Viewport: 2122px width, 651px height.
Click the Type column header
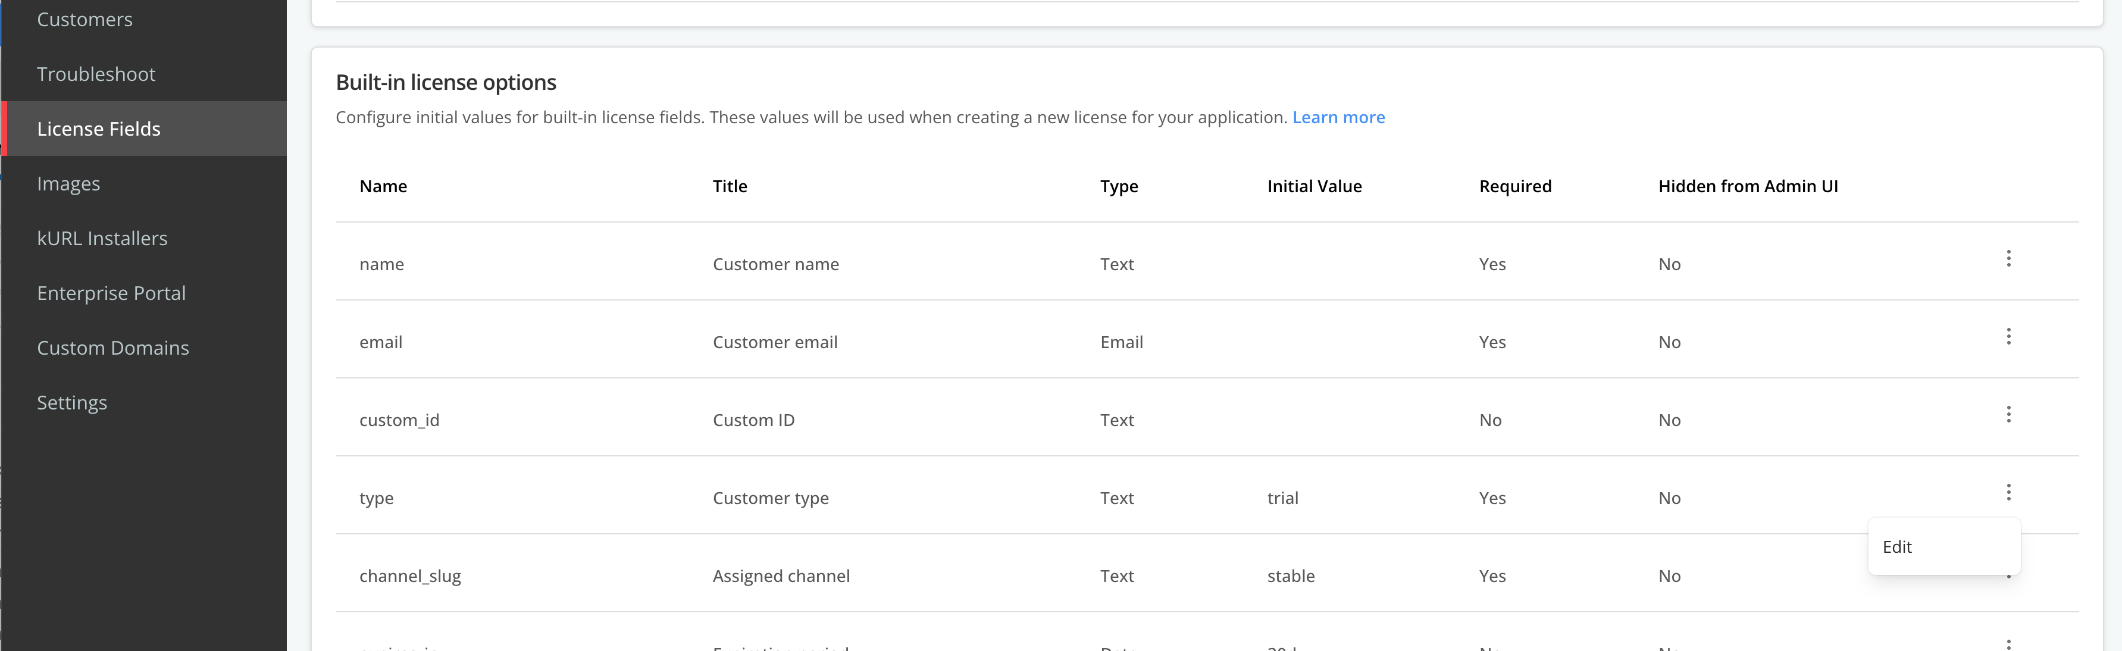(x=1119, y=186)
